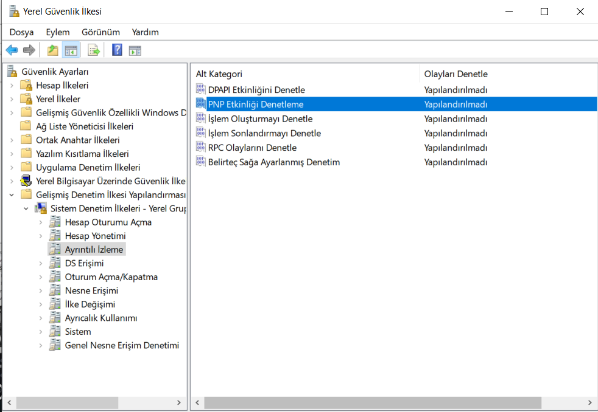Click the tree pane scroll-left arrow
This screenshot has width=598, height=412.
[9, 402]
